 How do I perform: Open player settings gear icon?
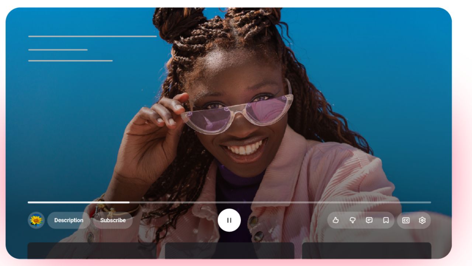coord(422,220)
